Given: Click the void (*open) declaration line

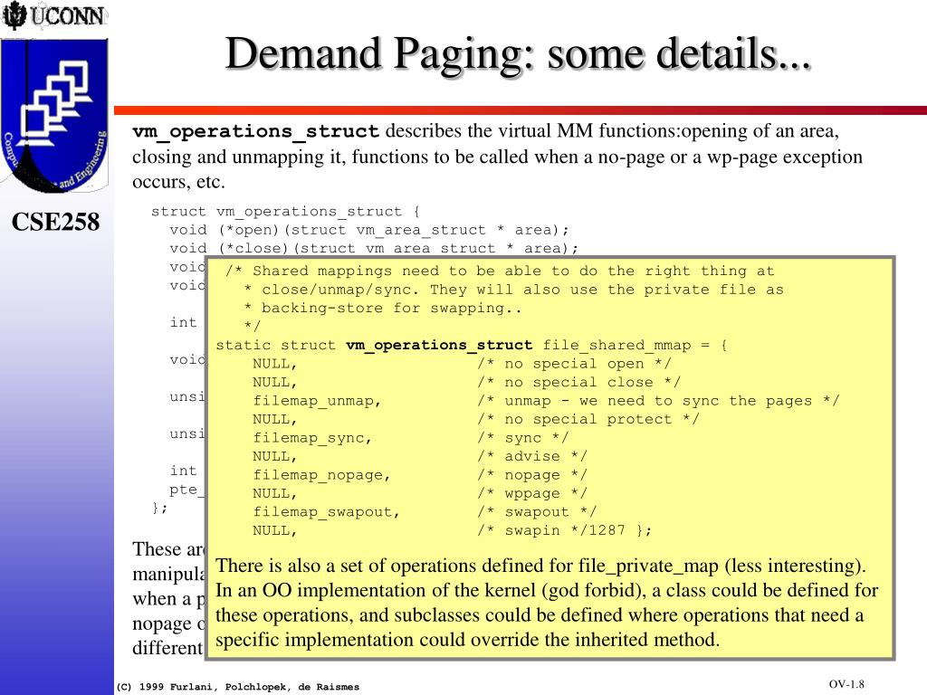Looking at the screenshot, I should point(369,230).
